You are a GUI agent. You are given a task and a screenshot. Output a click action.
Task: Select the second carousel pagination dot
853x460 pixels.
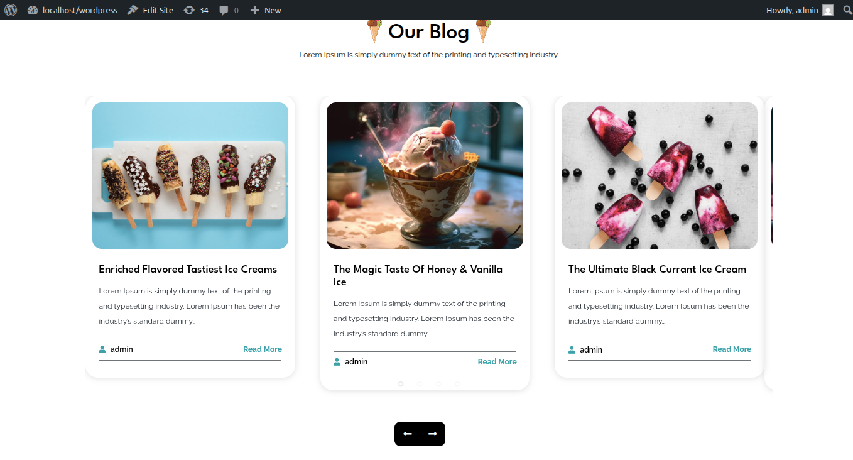pos(420,383)
